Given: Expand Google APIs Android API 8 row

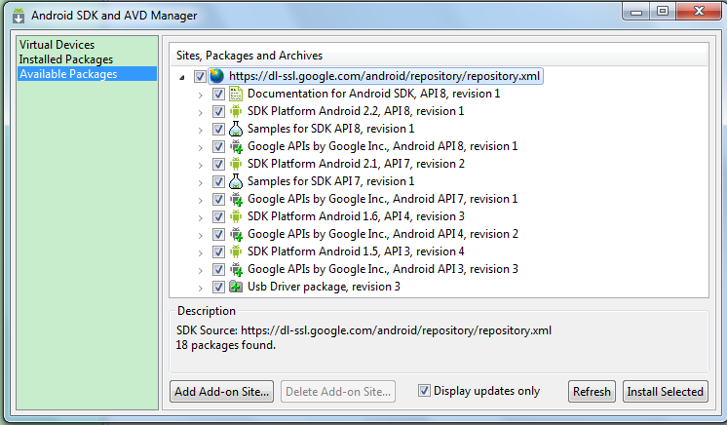Looking at the screenshot, I should 201,148.
